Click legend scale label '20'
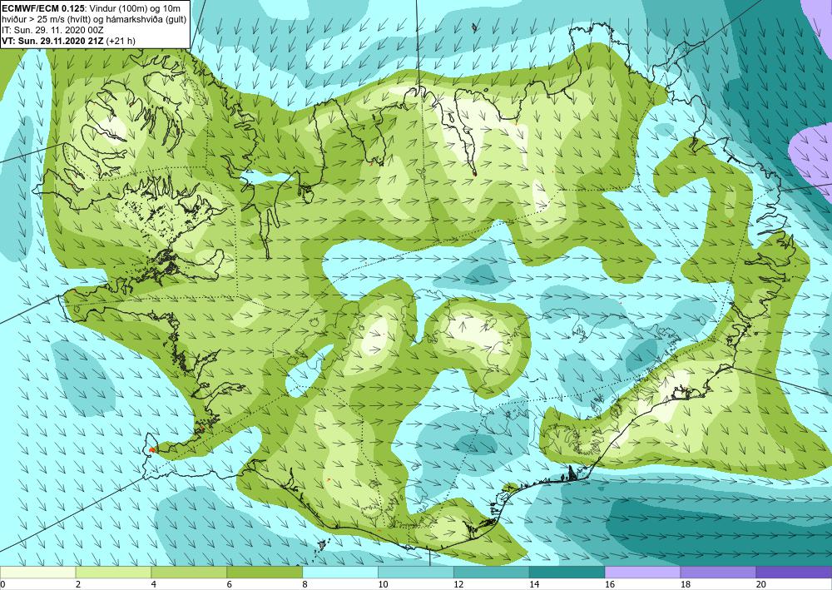The height and width of the screenshot is (590, 832). 761,585
